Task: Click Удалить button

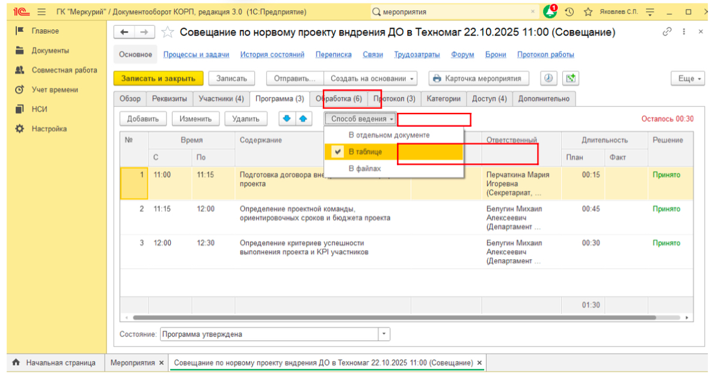Action: 245,119
